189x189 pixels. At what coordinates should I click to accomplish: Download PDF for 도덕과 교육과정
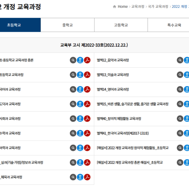[x=87, y=104]
